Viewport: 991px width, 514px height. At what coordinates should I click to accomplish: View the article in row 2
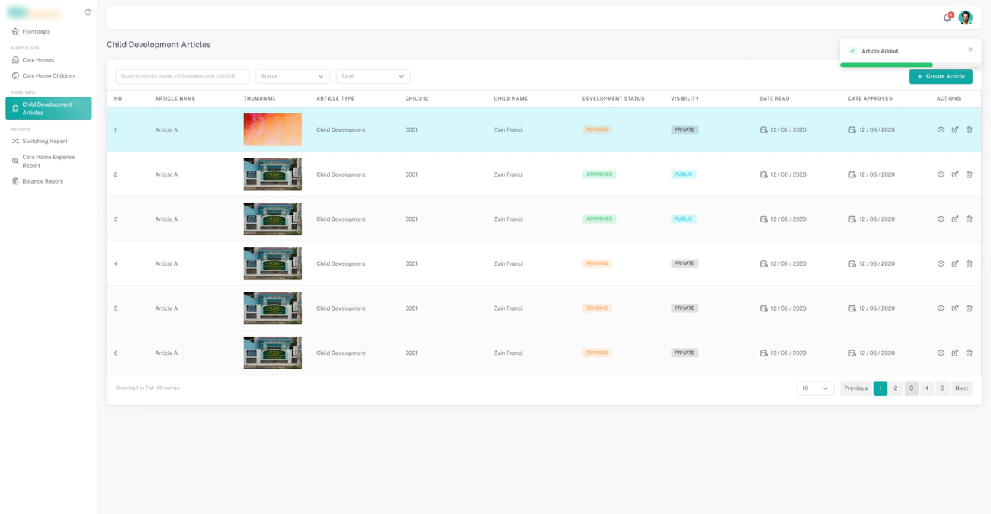click(941, 174)
